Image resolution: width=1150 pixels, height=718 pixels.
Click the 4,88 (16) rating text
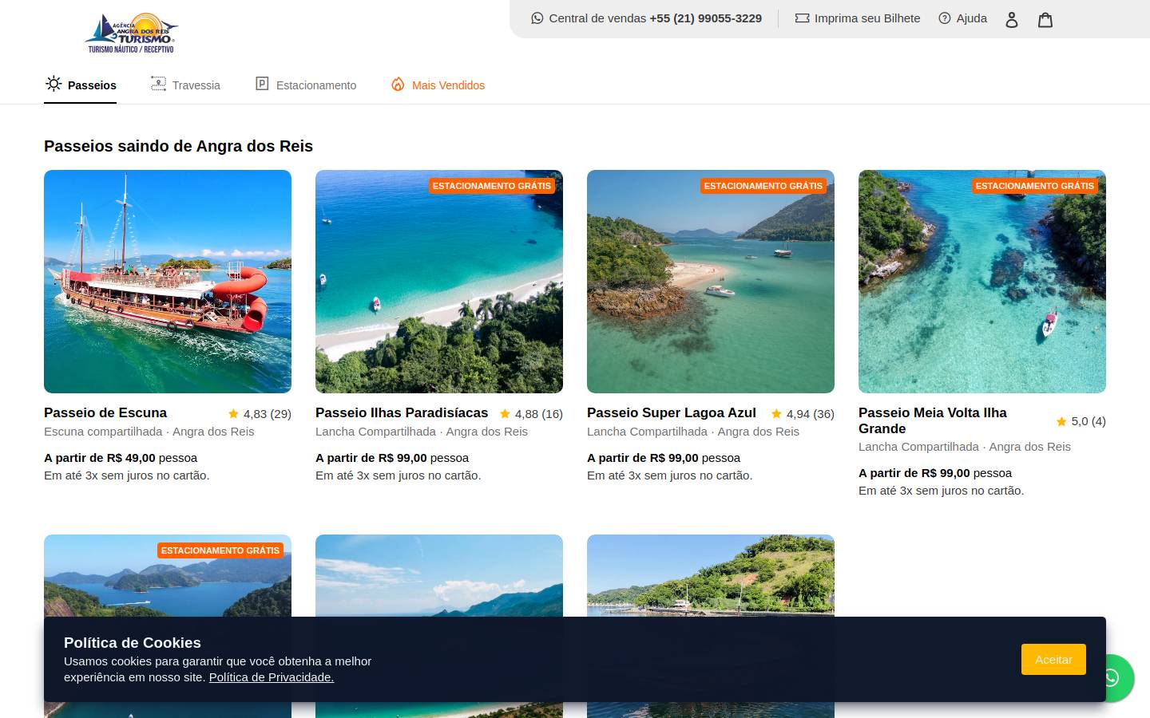coord(539,414)
